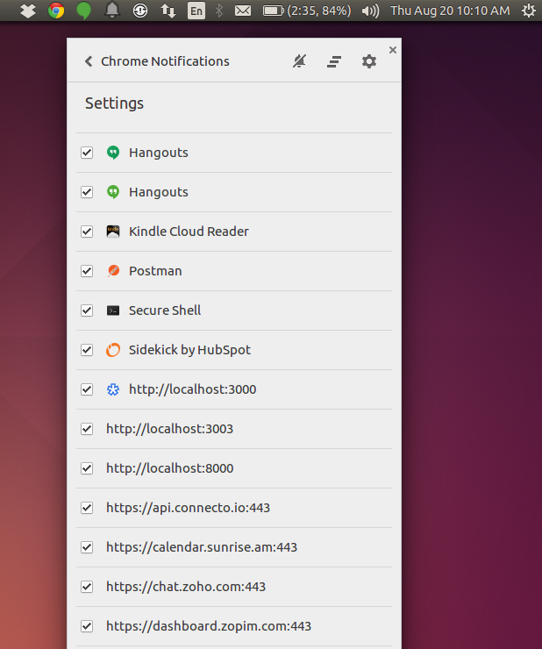The width and height of the screenshot is (542, 649).
Task: Open the power session gear menu
Action: pyautogui.click(x=529, y=11)
